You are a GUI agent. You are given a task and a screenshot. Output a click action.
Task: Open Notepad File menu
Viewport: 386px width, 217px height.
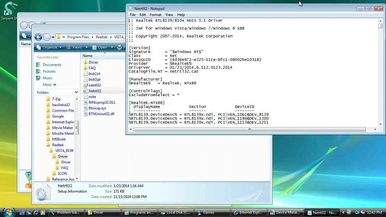(x=133, y=15)
